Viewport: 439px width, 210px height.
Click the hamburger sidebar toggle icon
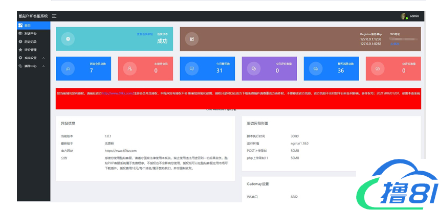point(54,16)
